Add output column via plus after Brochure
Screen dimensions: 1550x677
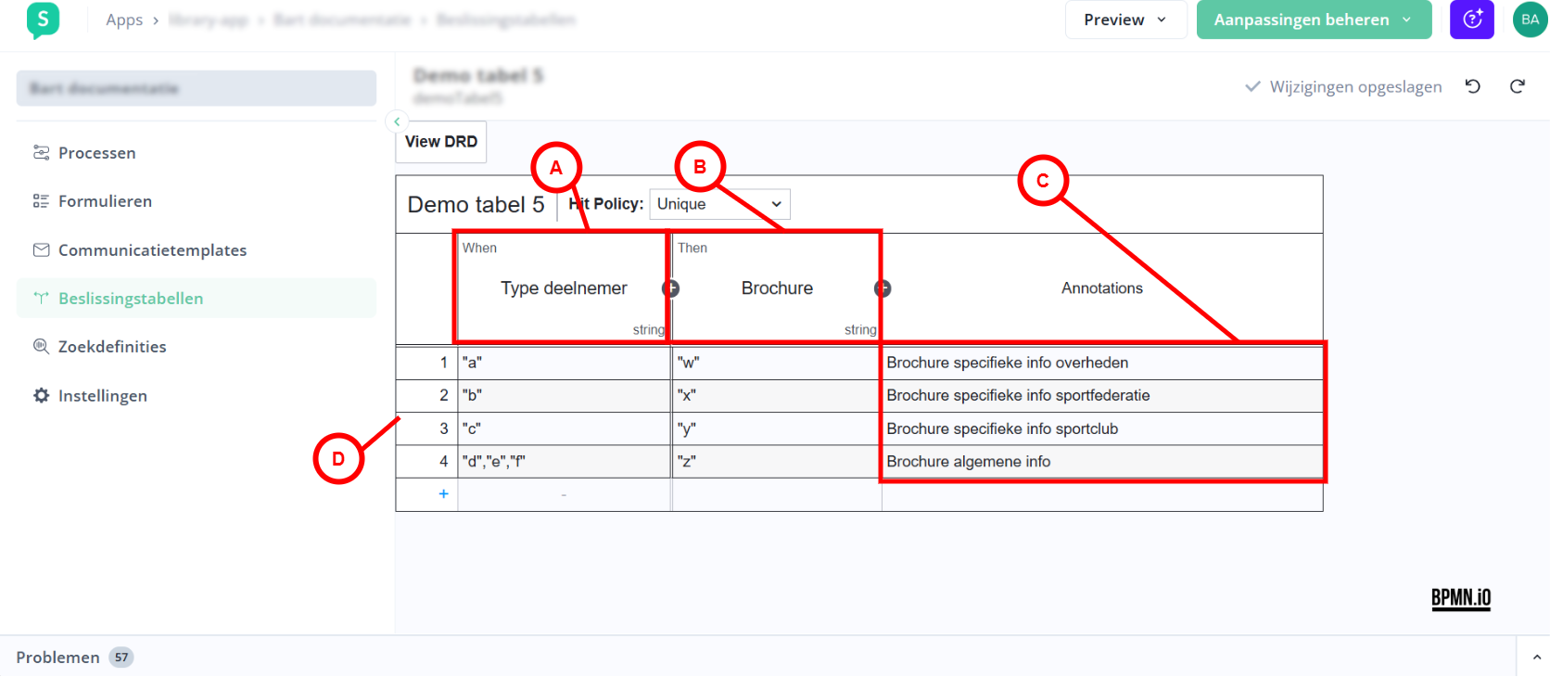tap(883, 288)
